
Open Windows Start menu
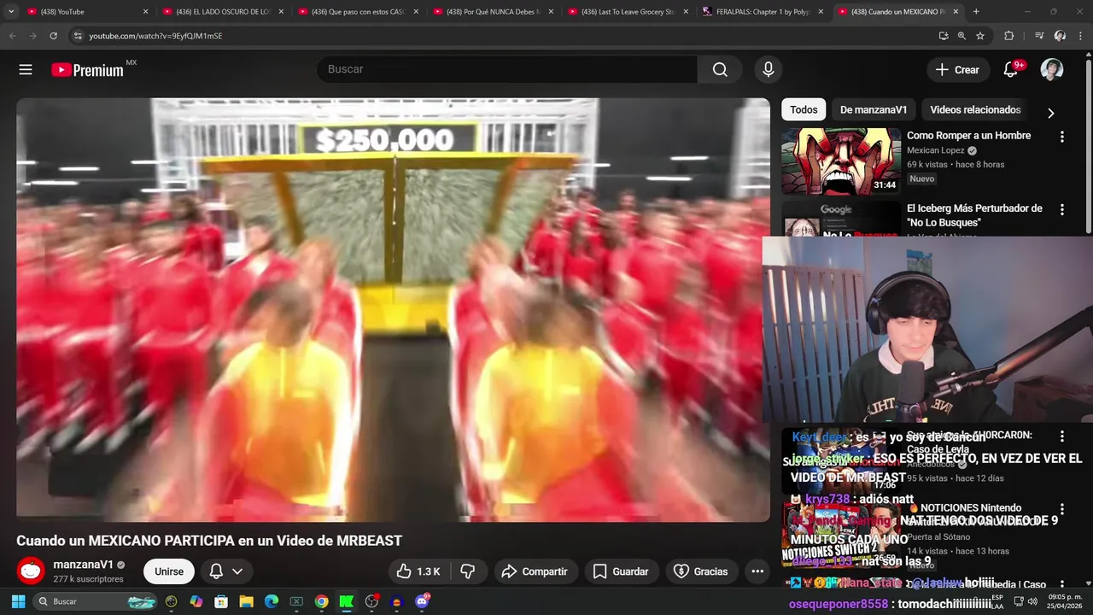pyautogui.click(x=18, y=601)
